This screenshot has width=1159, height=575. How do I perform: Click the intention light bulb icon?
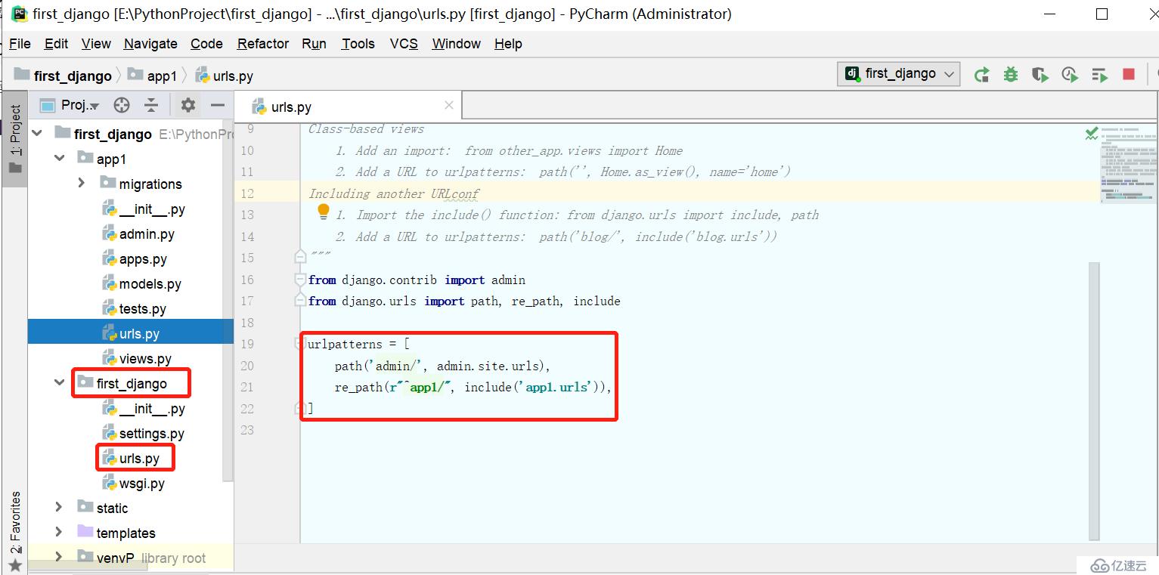[324, 211]
